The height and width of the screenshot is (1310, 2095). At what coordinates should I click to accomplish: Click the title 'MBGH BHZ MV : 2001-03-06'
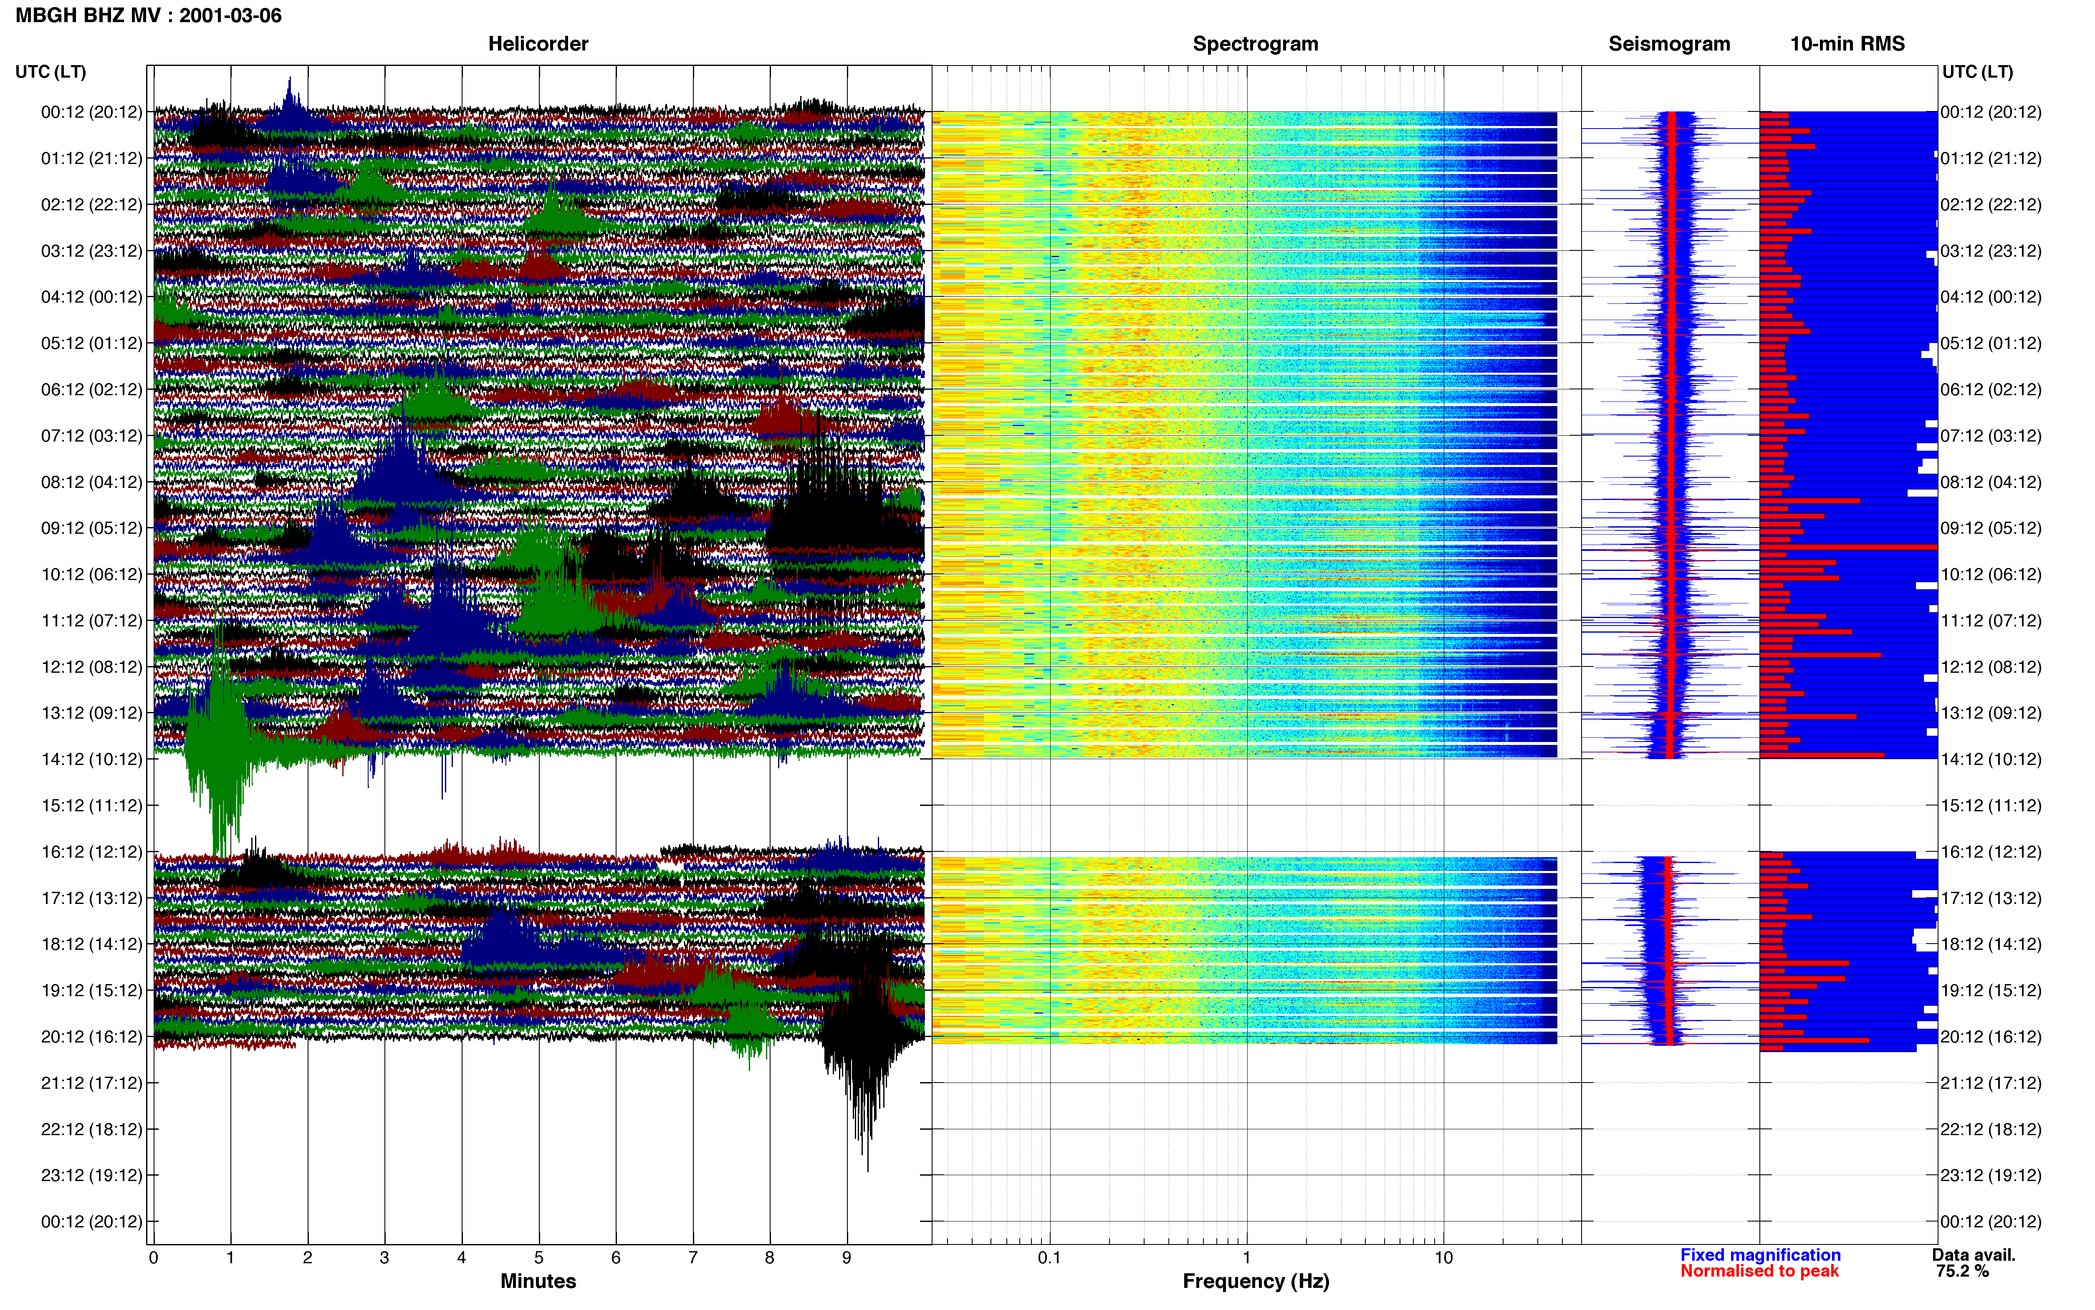click(148, 15)
